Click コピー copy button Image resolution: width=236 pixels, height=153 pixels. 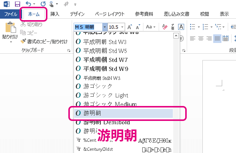pyautogui.click(x=29, y=32)
